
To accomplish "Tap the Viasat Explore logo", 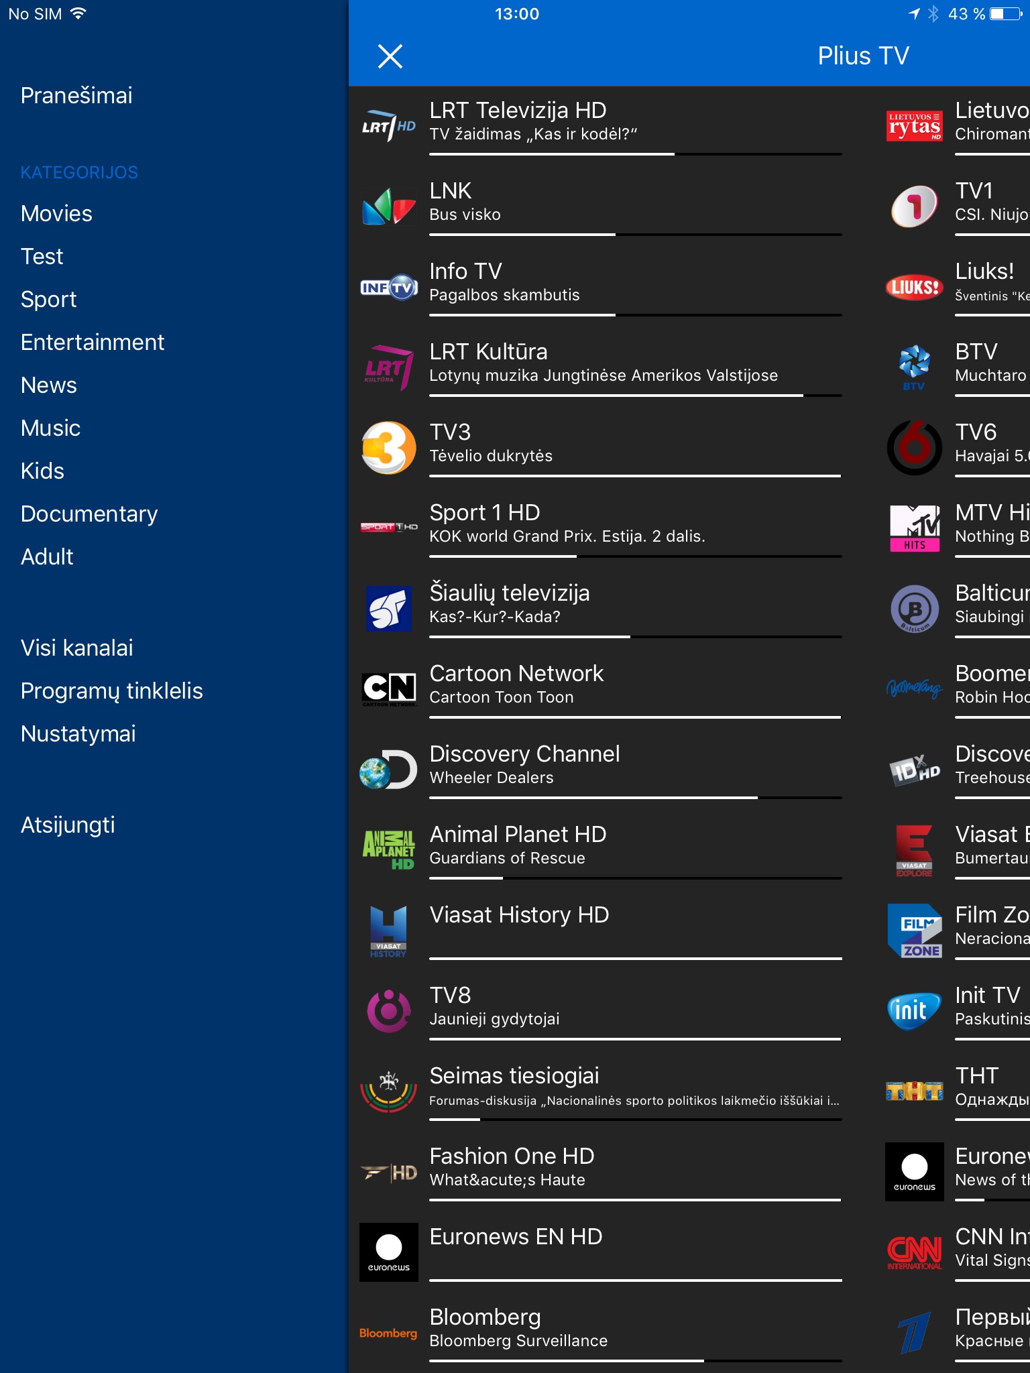I will pyautogui.click(x=915, y=850).
